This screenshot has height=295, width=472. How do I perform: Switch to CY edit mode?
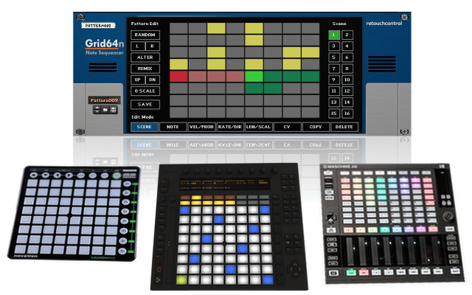tap(287, 127)
